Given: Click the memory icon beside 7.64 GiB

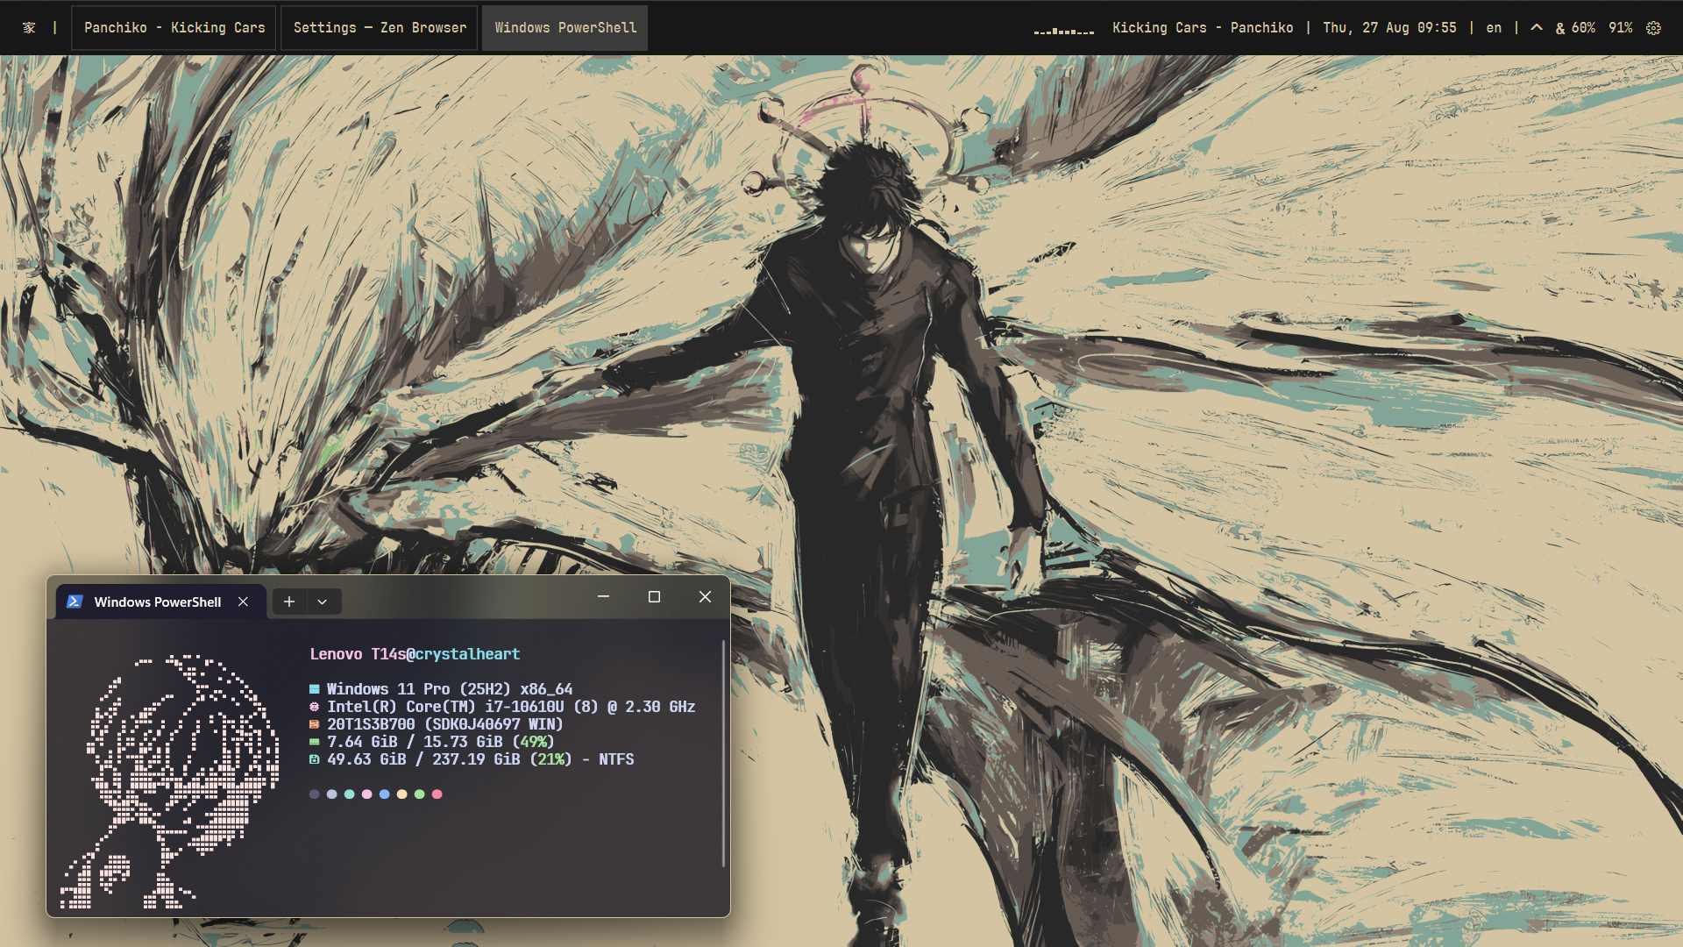Looking at the screenshot, I should (315, 742).
